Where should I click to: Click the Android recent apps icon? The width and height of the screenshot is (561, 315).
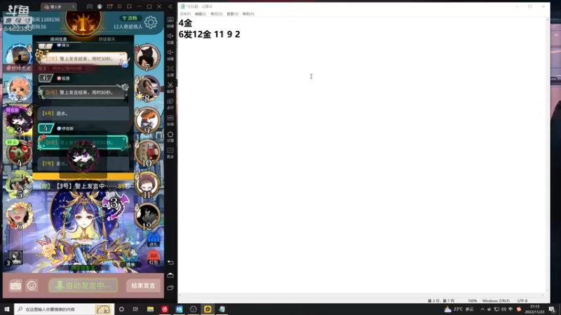click(170, 288)
